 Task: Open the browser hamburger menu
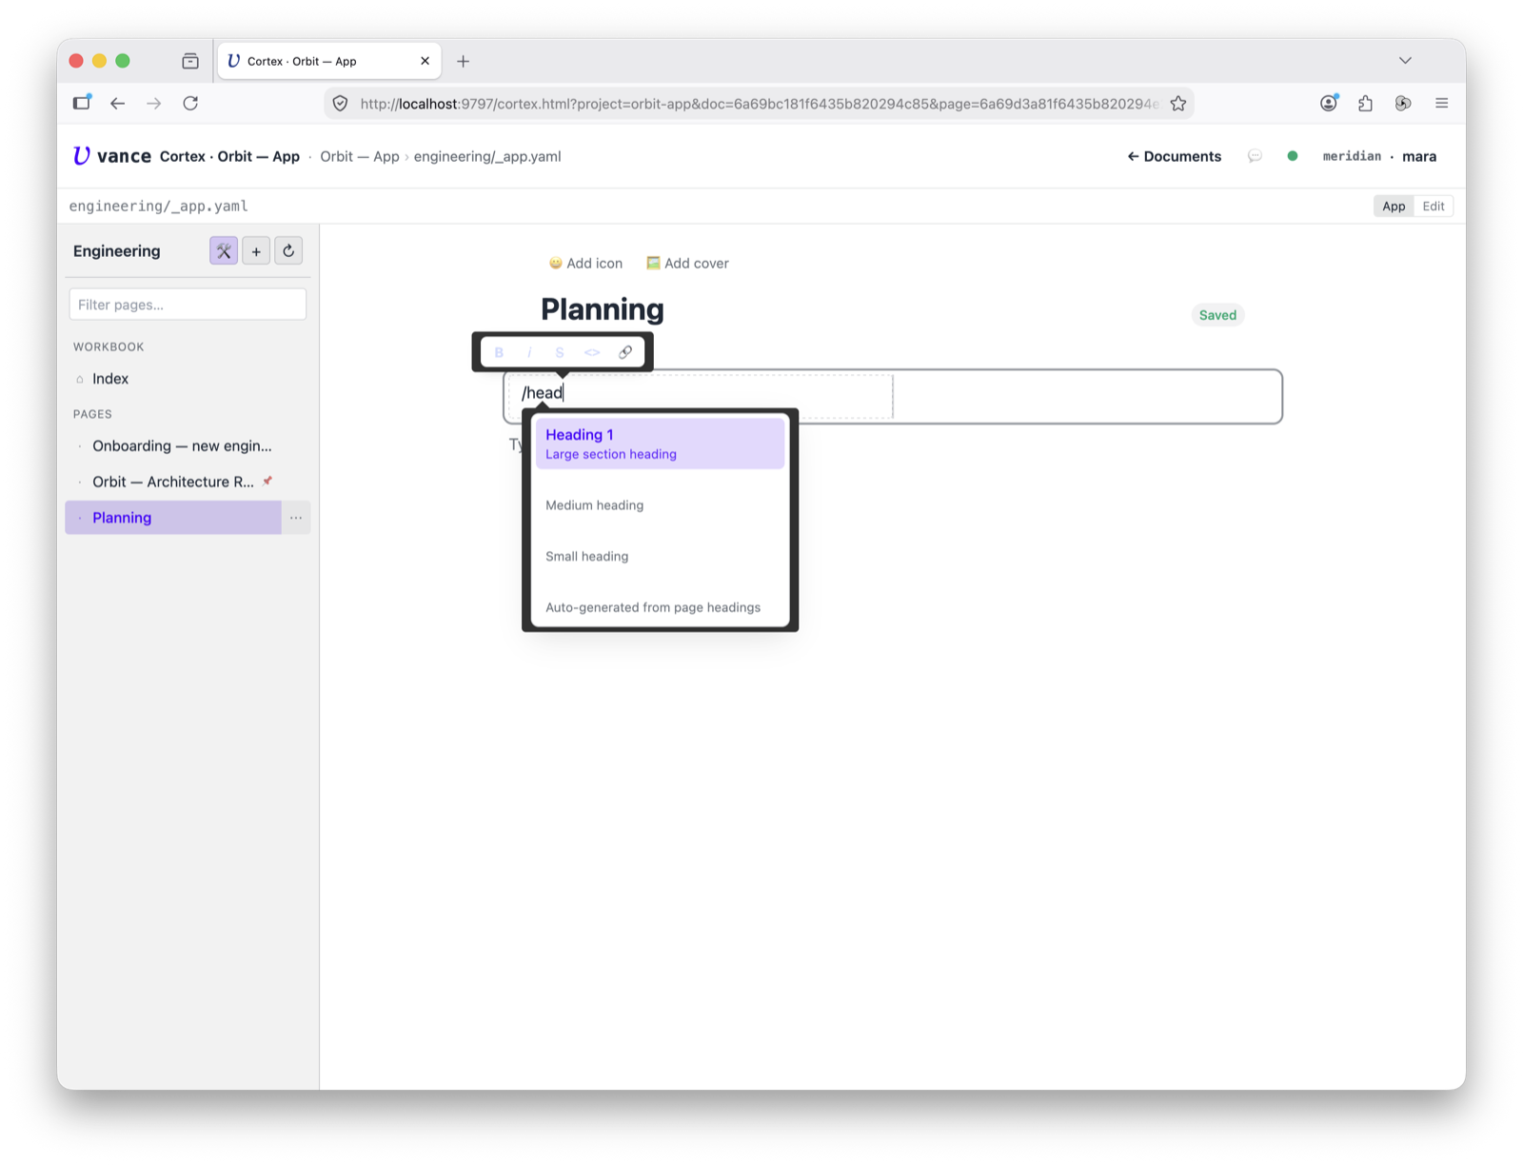(x=1442, y=103)
